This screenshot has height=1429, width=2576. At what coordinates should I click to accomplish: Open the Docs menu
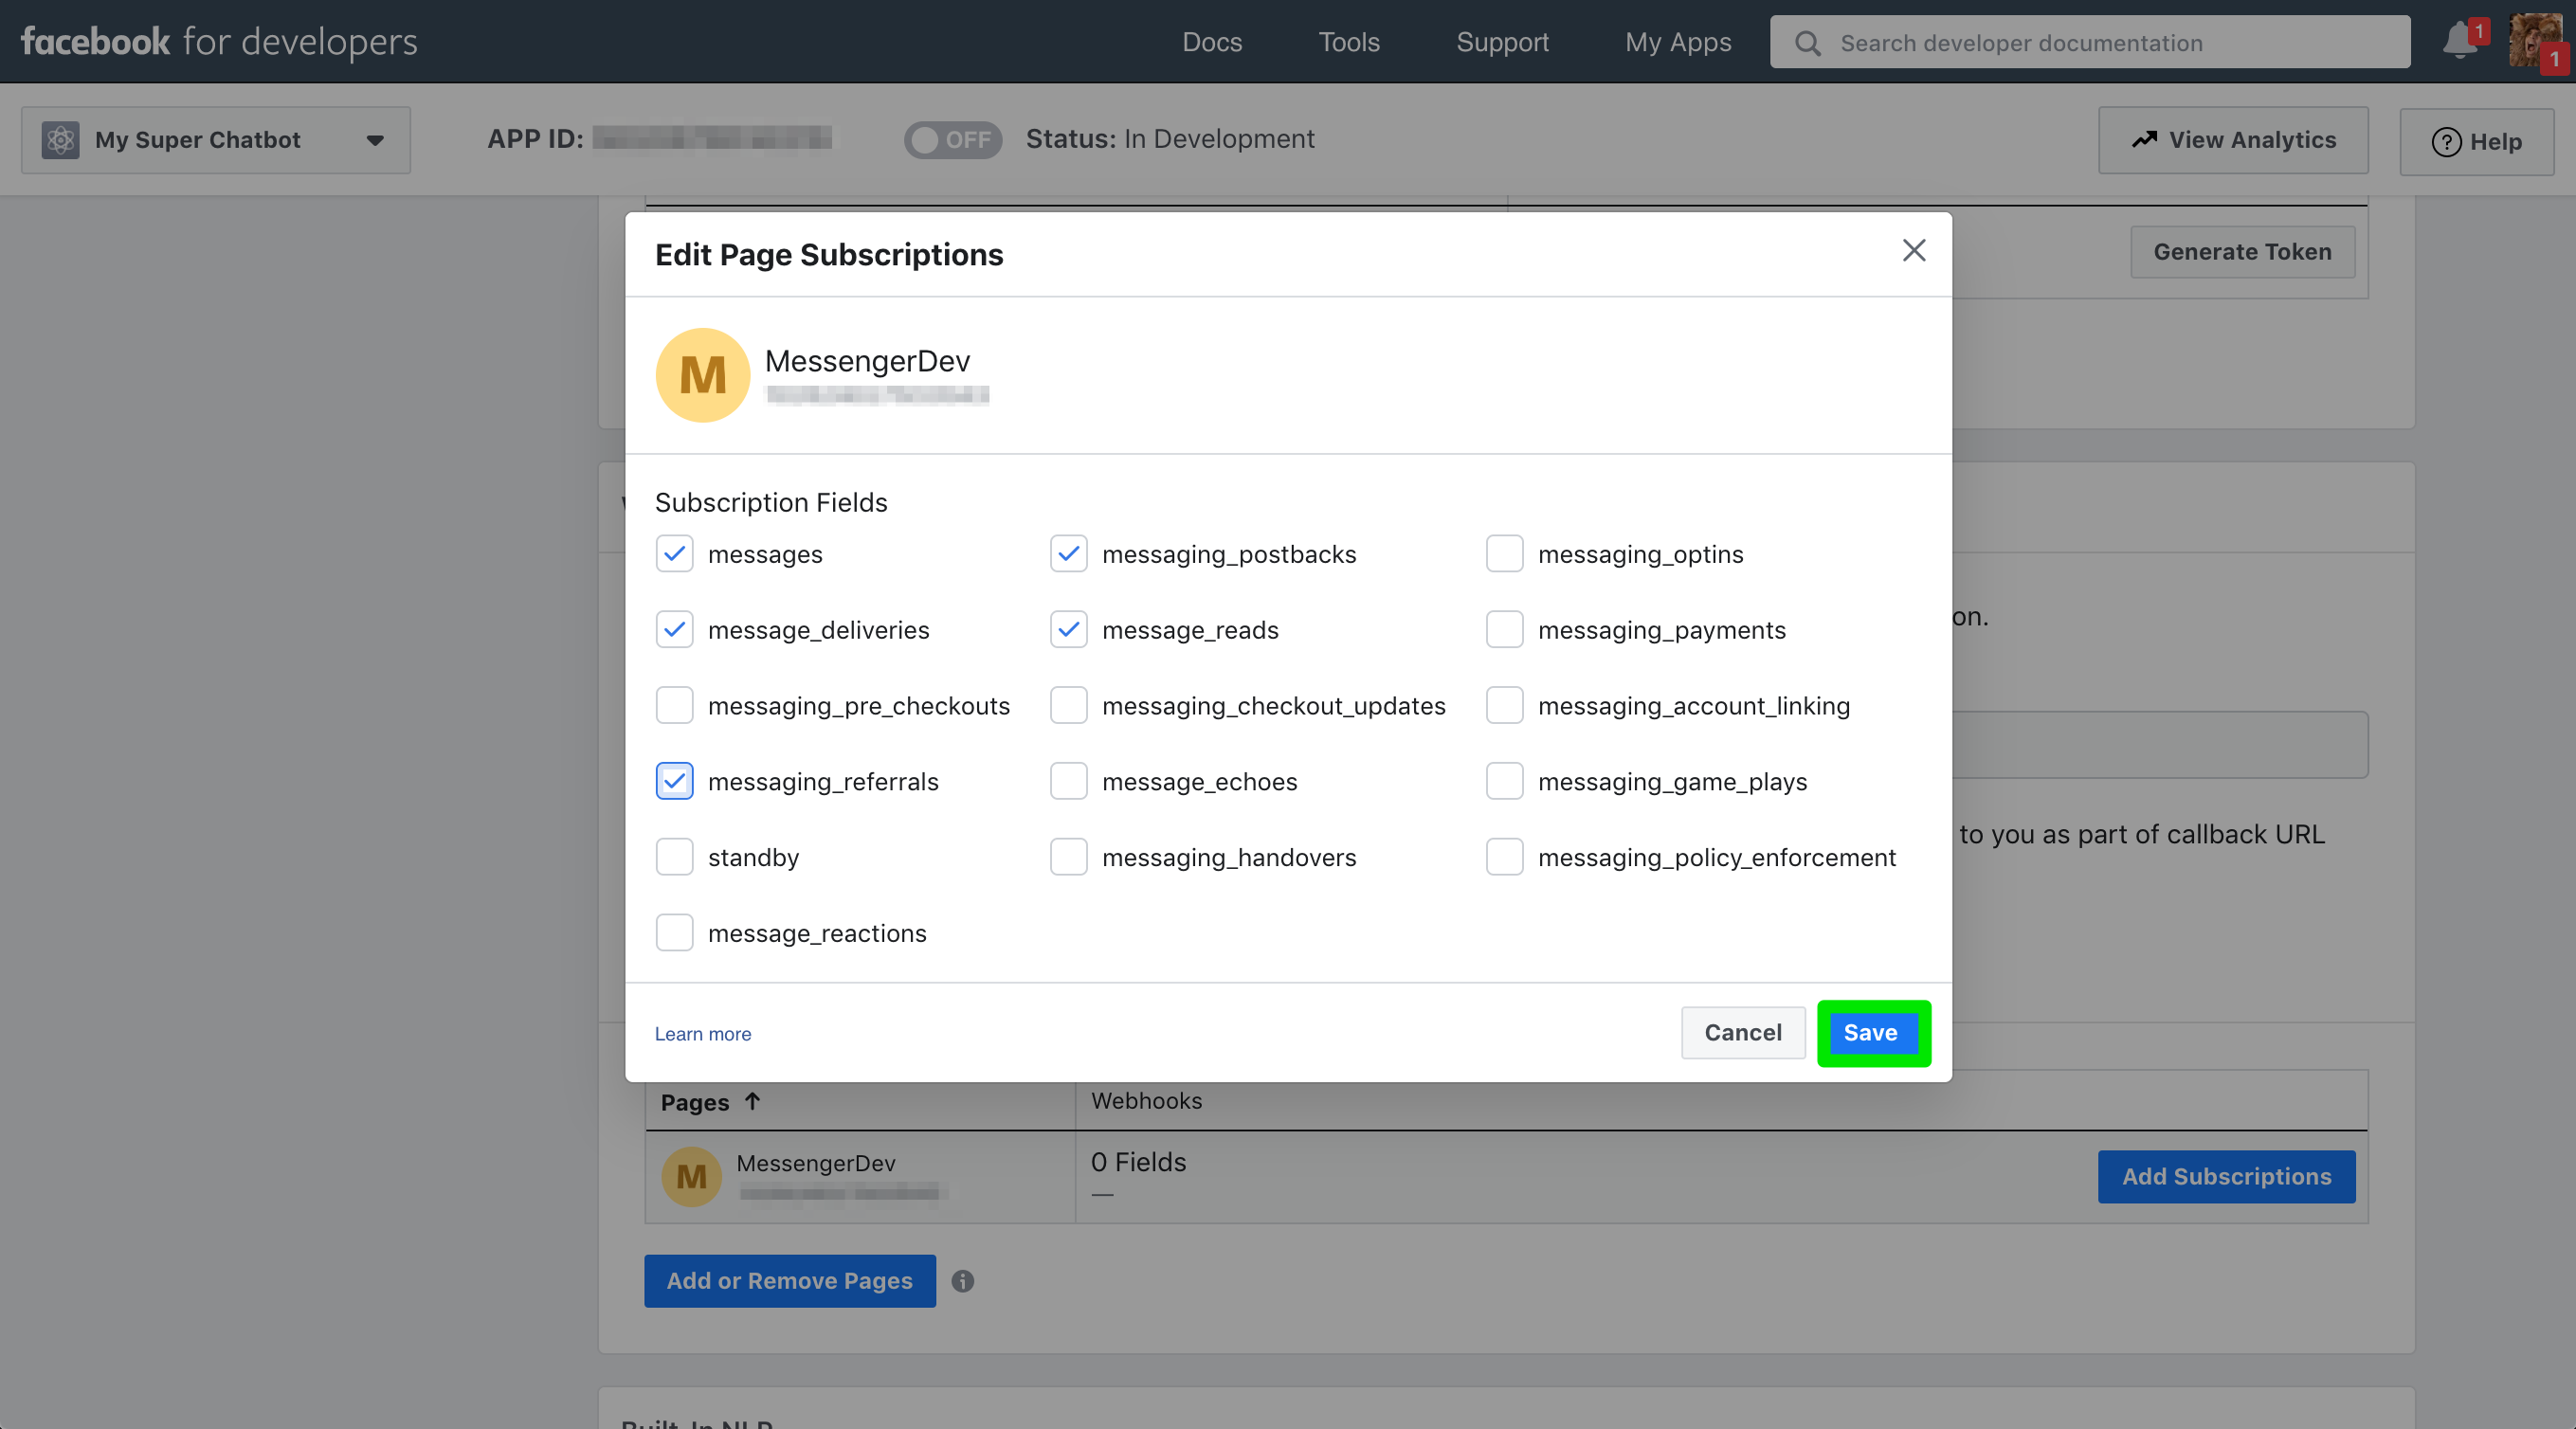(1212, 42)
